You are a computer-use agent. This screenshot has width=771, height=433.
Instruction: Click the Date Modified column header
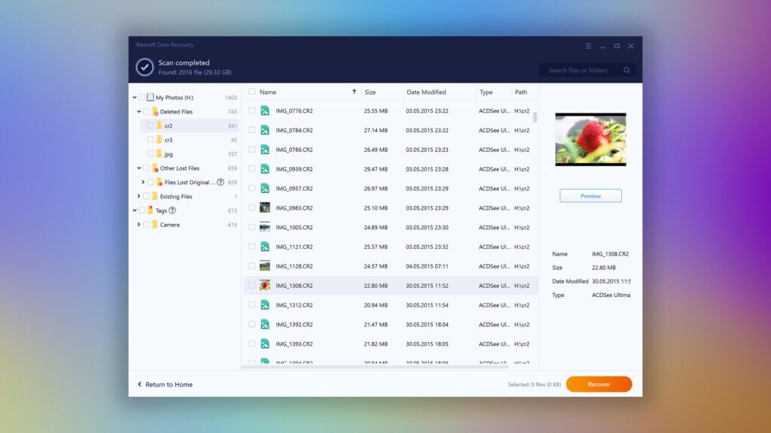[426, 92]
